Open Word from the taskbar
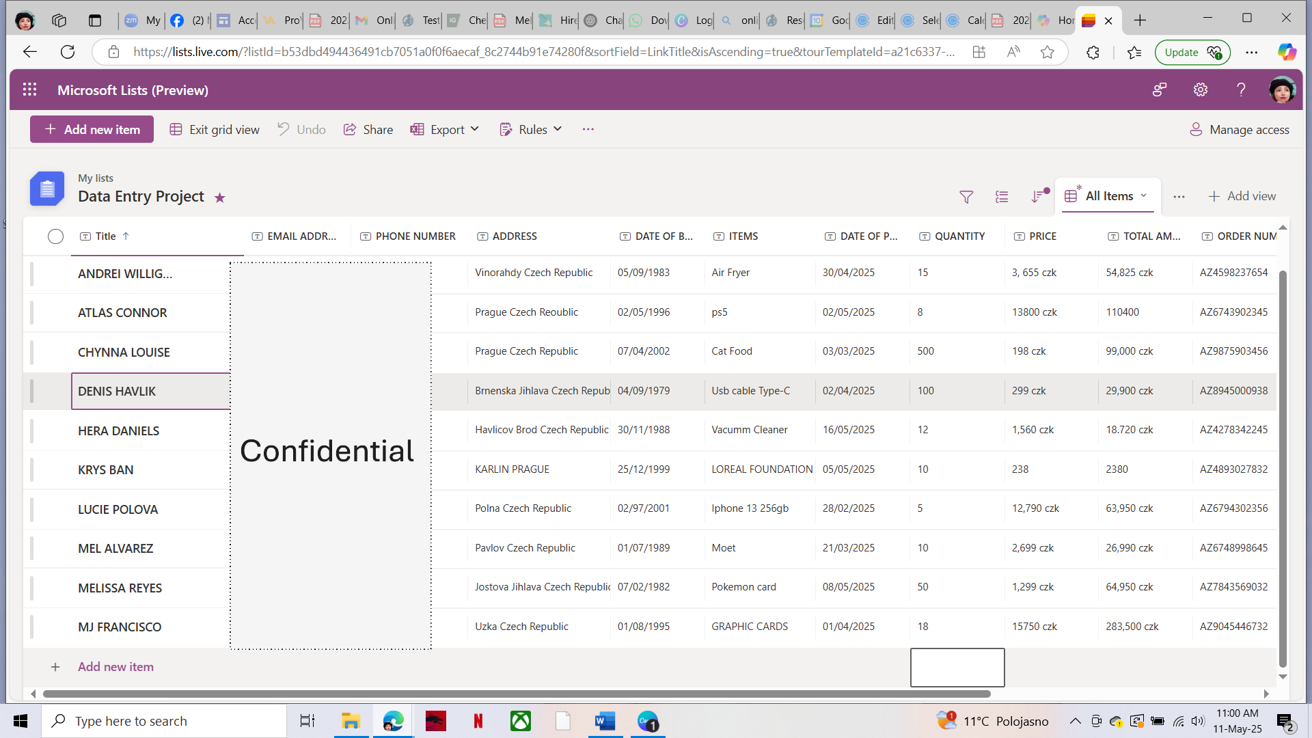 605,721
